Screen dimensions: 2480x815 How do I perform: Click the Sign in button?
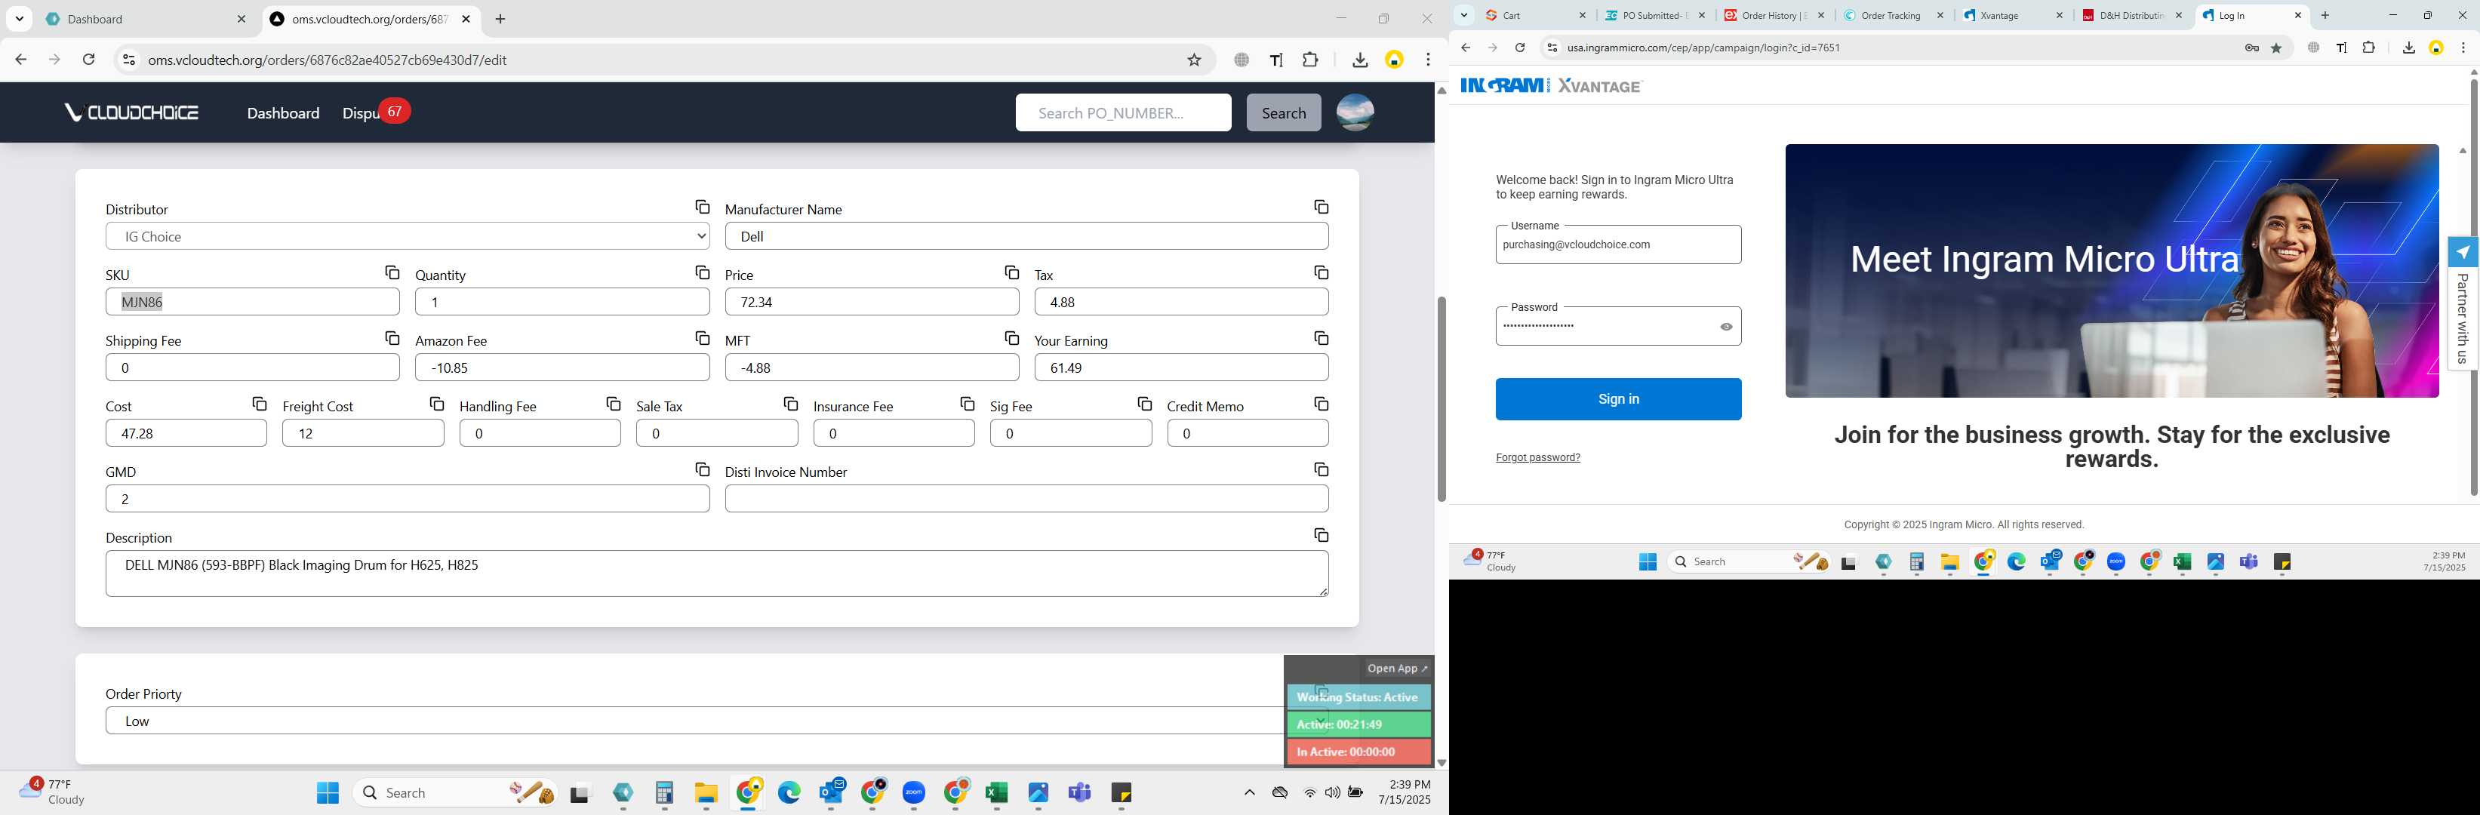click(x=1617, y=398)
